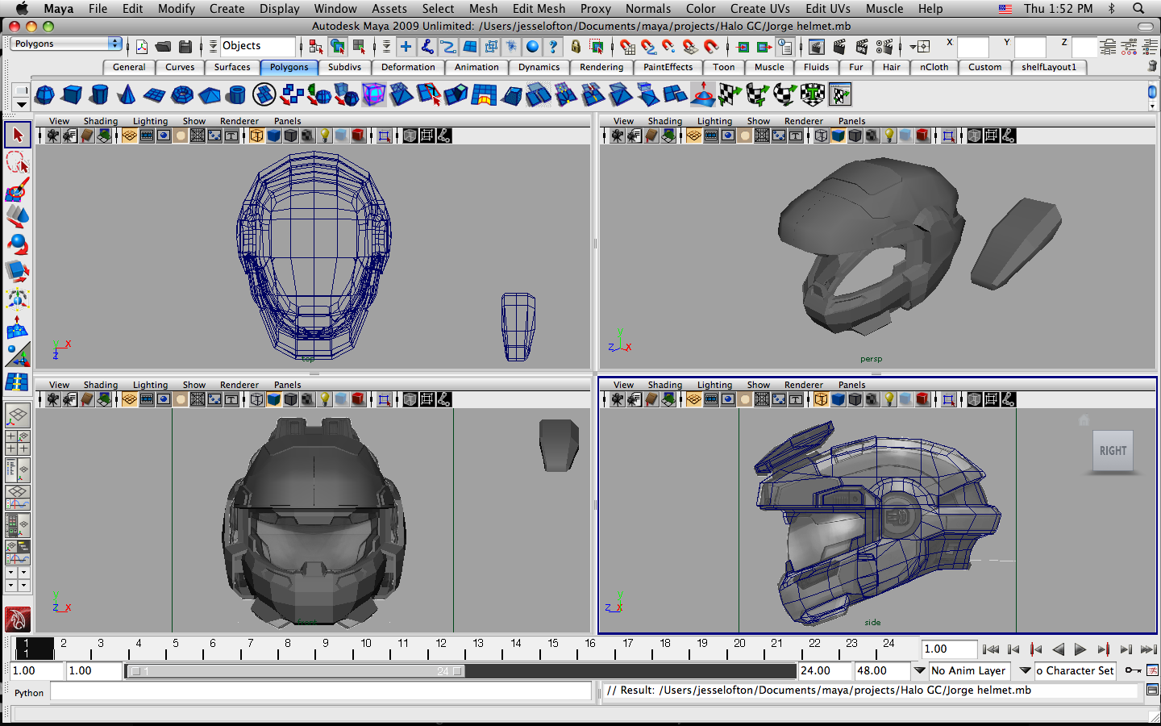This screenshot has width=1161, height=726.
Task: Open the Character Set dropdown arrow
Action: [x=1026, y=670]
